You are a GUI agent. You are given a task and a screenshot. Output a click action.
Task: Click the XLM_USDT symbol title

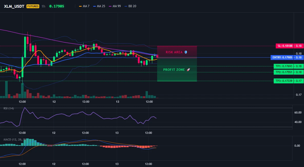coord(14,6)
